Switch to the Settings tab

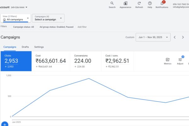click(39, 47)
